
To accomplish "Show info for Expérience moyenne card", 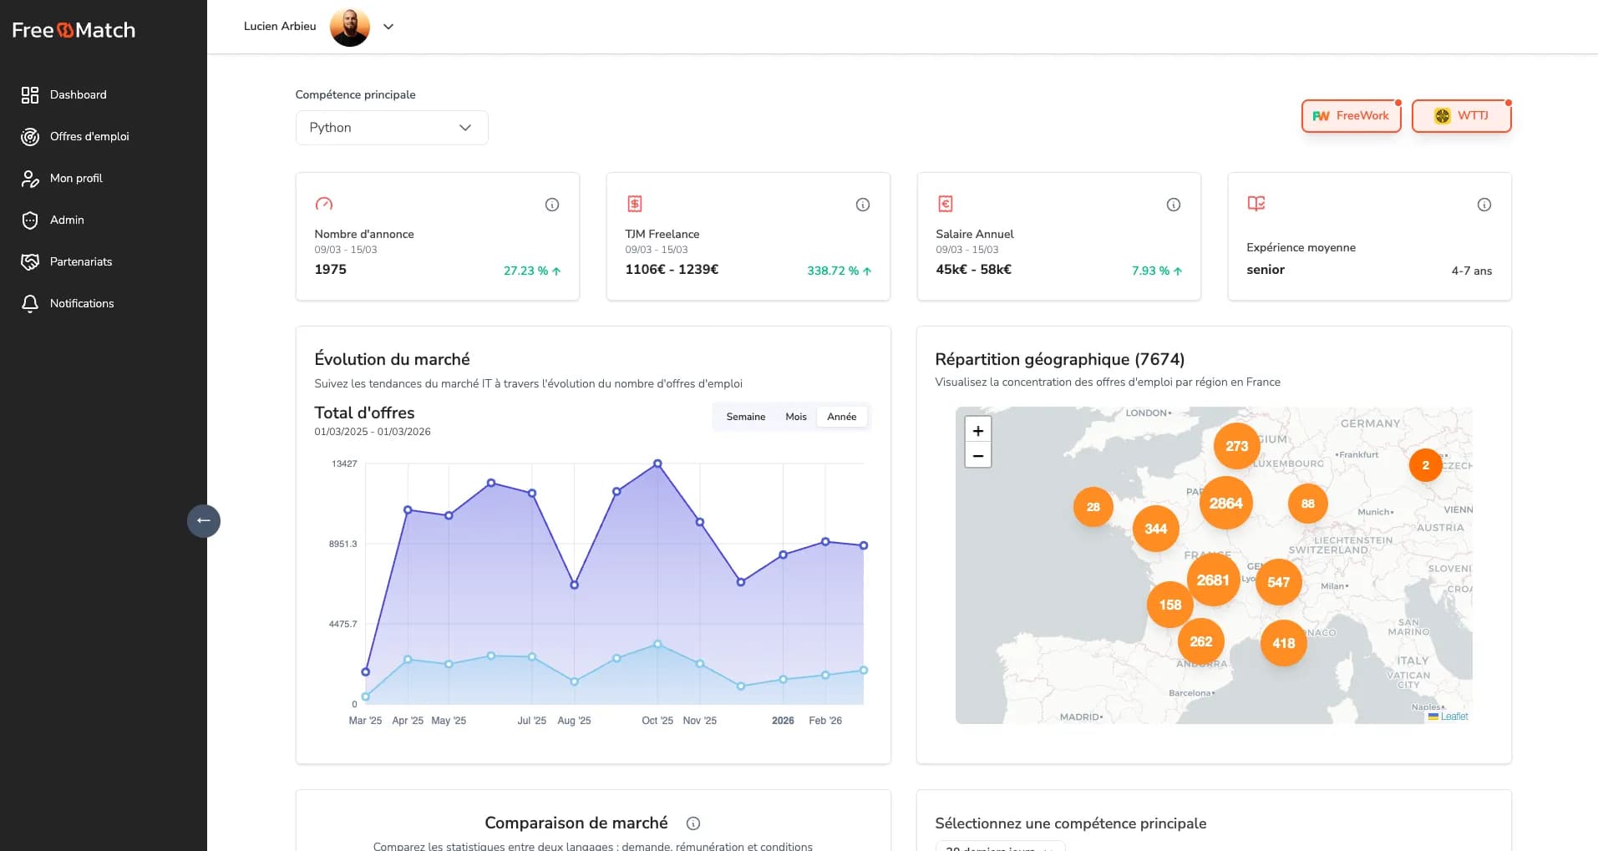I will tap(1484, 205).
